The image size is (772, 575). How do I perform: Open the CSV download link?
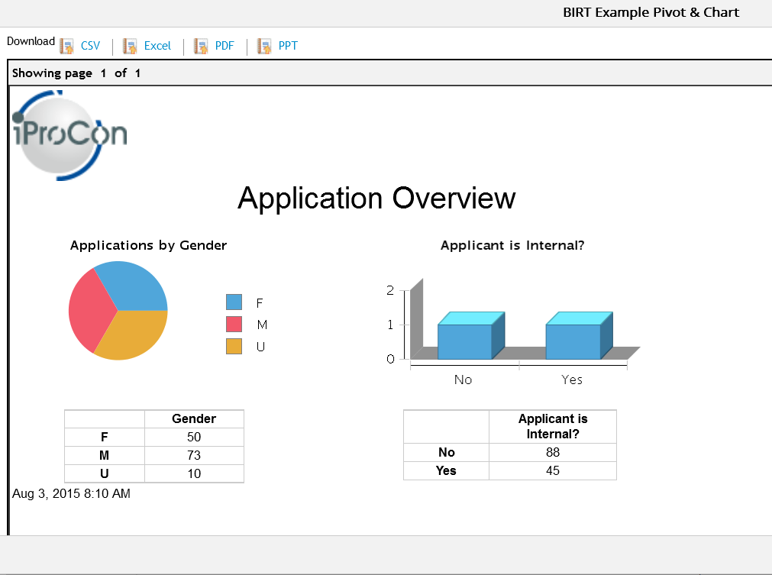(x=90, y=46)
